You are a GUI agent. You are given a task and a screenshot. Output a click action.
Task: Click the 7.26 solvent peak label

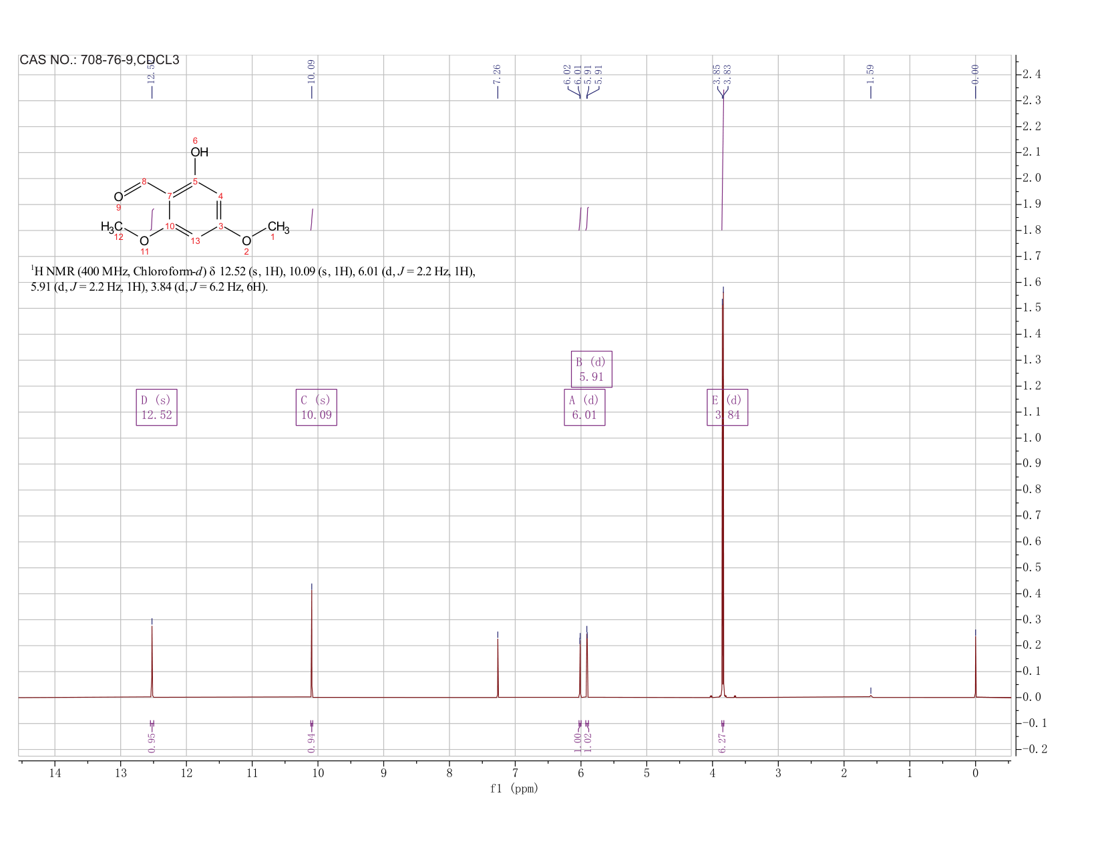point(498,75)
